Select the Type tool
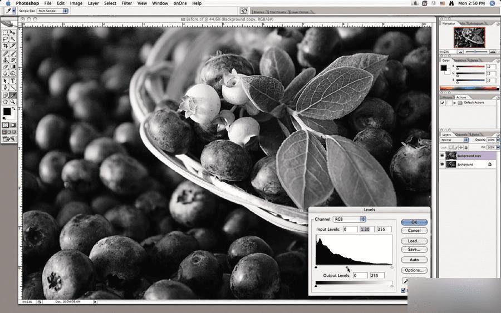This screenshot has height=313, width=501. (x=12, y=81)
